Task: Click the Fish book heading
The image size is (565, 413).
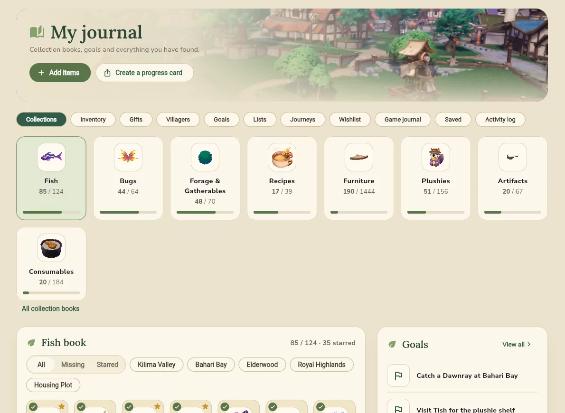Action: [64, 343]
